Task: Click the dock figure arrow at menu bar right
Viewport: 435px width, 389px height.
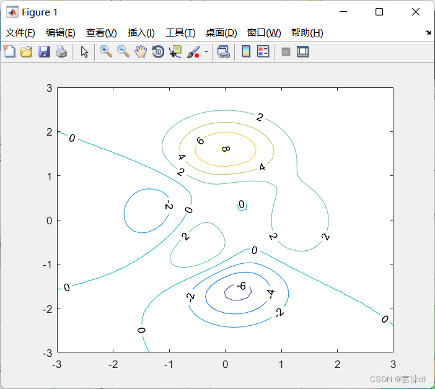Action: coord(428,32)
